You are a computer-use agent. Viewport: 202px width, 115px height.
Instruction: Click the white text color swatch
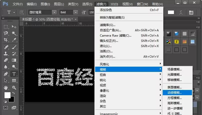point(171,12)
